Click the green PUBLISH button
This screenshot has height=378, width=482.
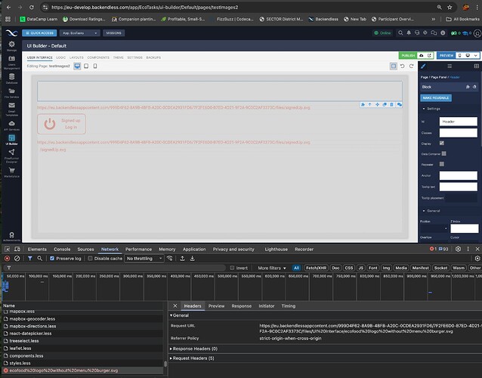point(408,55)
